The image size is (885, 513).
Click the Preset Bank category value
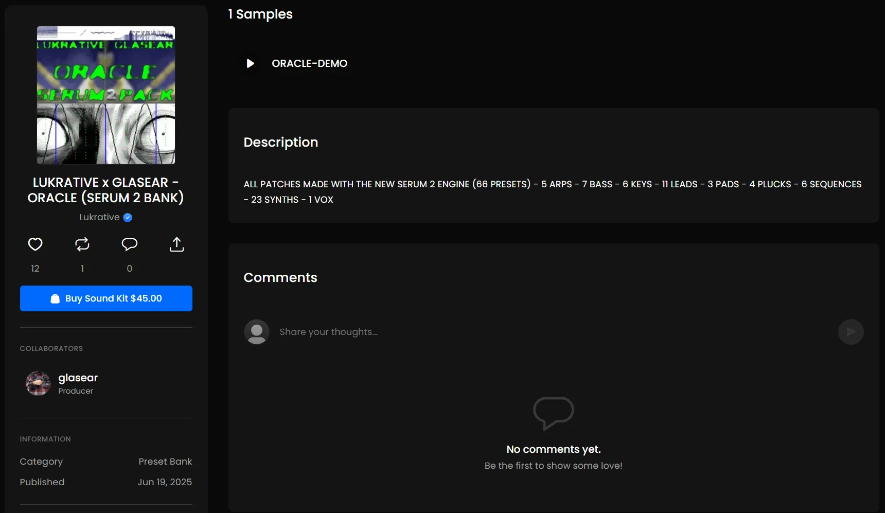coord(165,462)
